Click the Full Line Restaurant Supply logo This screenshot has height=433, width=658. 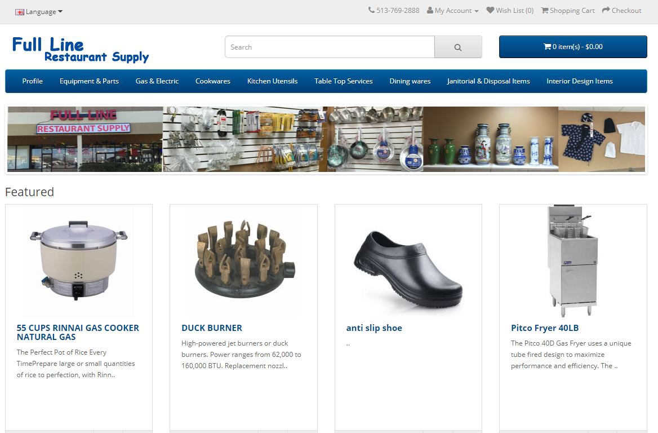click(80, 50)
